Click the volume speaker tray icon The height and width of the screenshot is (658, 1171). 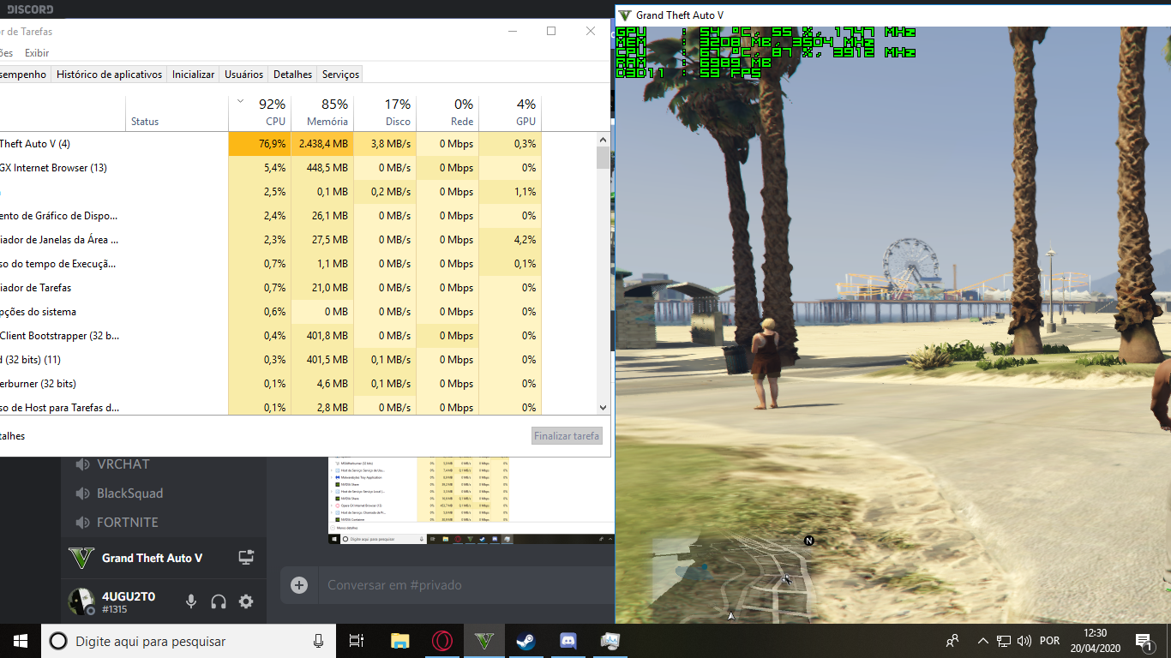tap(1024, 641)
